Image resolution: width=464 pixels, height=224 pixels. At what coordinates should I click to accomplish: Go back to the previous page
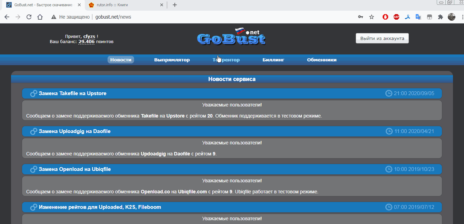[7, 17]
